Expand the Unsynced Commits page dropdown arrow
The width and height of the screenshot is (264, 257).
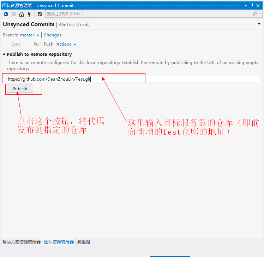tap(259, 24)
